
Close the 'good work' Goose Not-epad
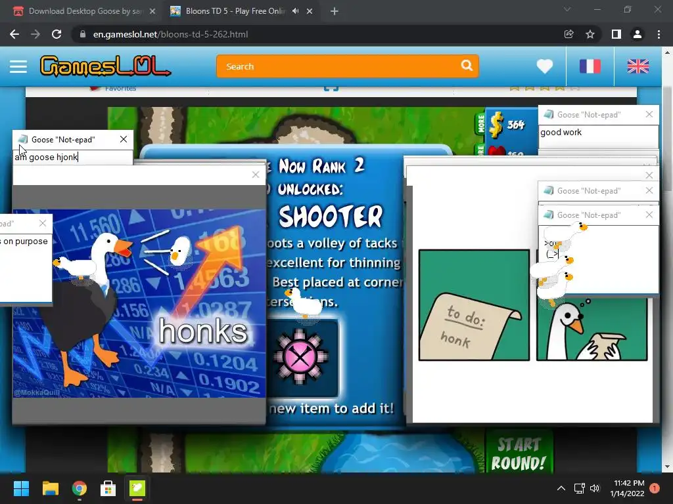[649, 114]
